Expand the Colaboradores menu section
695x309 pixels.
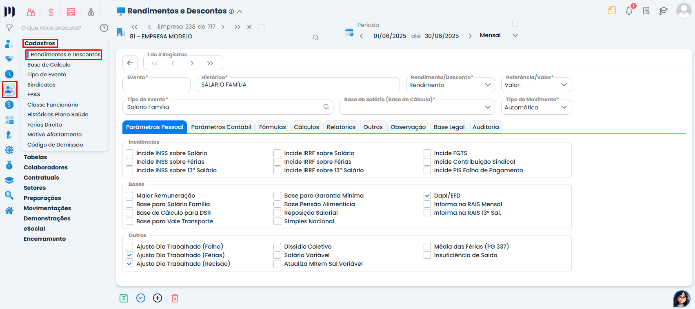46,167
